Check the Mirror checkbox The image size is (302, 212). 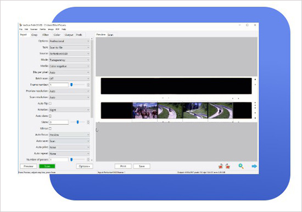(x=51, y=128)
